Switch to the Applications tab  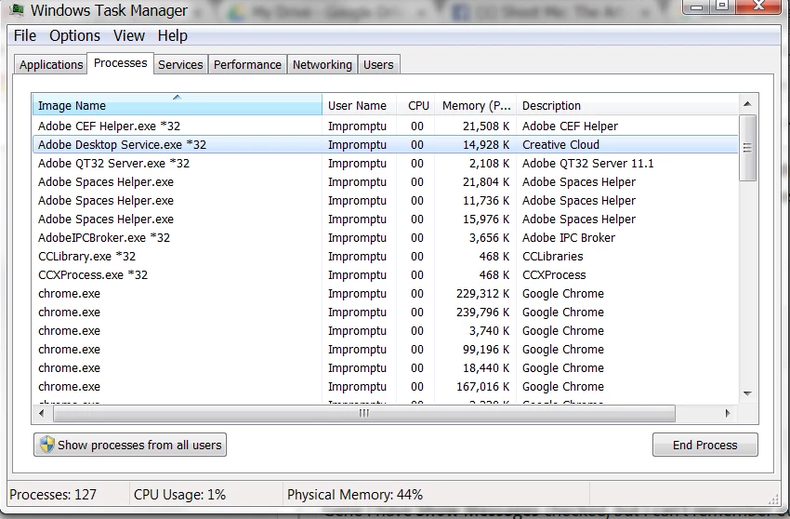[51, 64]
